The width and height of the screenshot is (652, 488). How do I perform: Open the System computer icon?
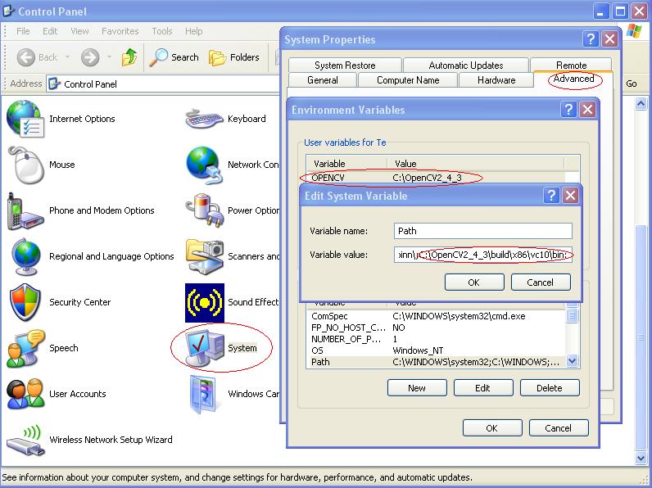click(205, 348)
